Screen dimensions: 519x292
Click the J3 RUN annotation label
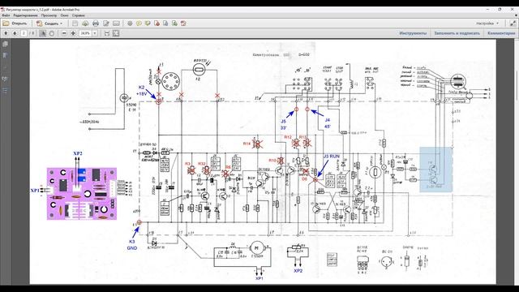coord(332,156)
